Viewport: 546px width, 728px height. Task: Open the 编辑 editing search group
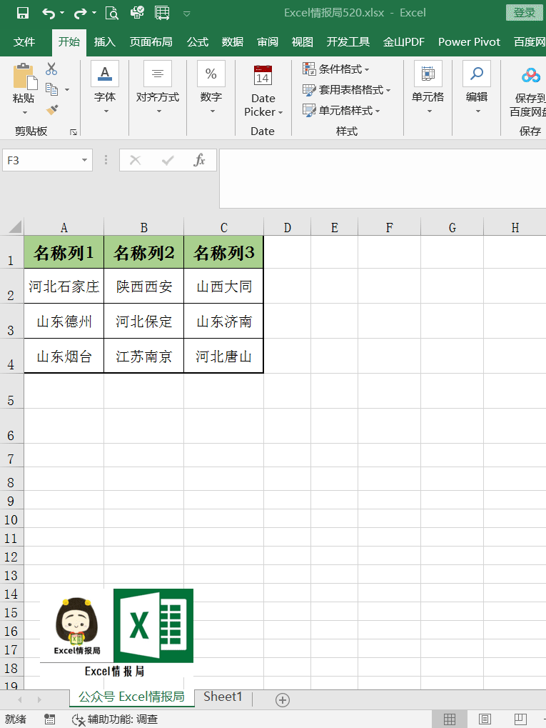click(x=477, y=88)
